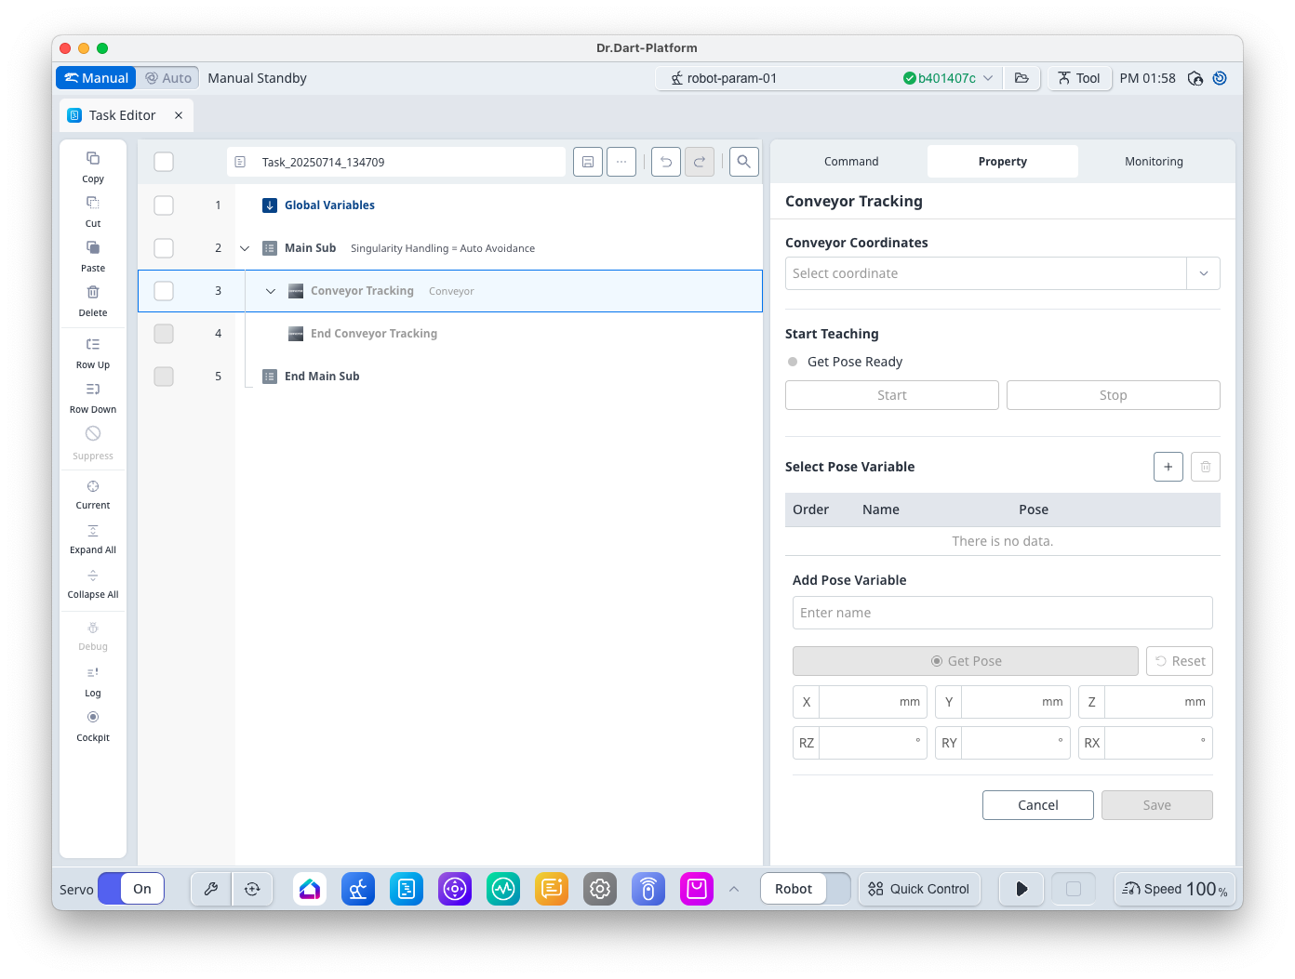
Task: Collapse the Conveyor Tracking node chevron
Action: 271,291
